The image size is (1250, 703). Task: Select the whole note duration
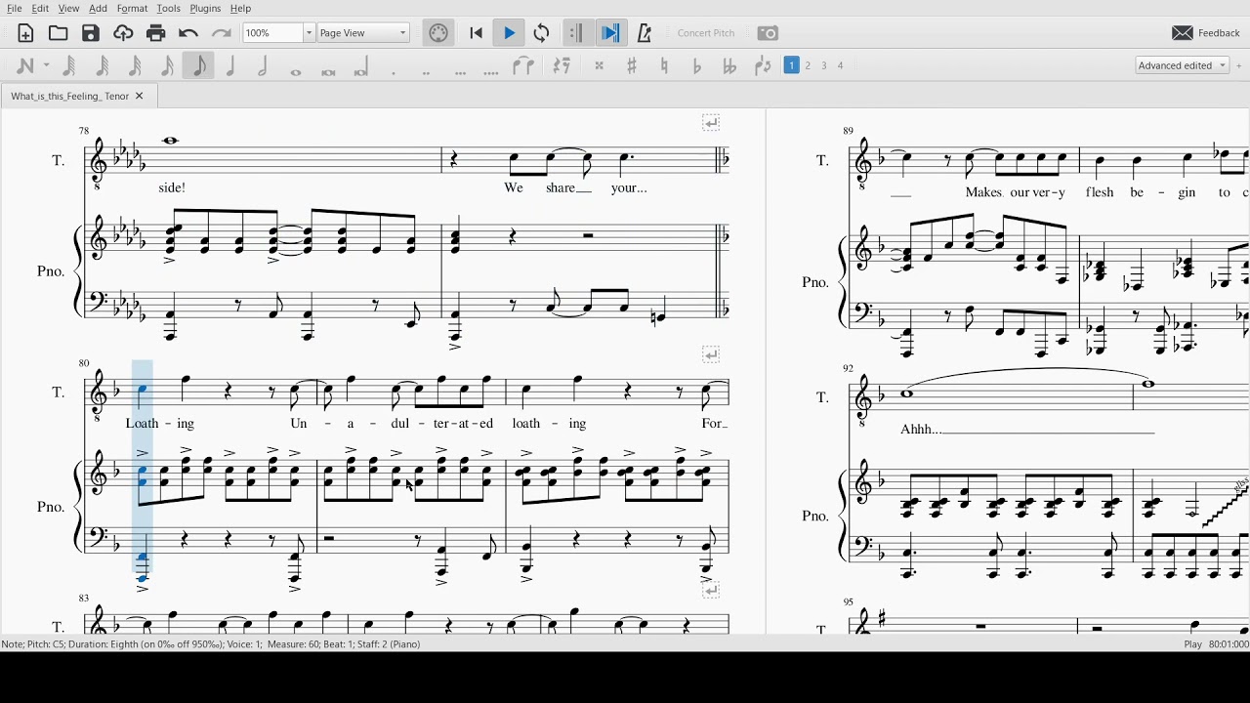(x=296, y=71)
